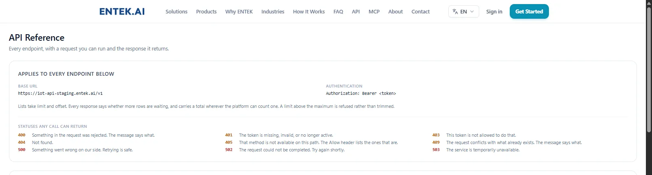This screenshot has width=652, height=175.
Task: Click 'Something in the request was rejected' text
Action: [x=93, y=135]
